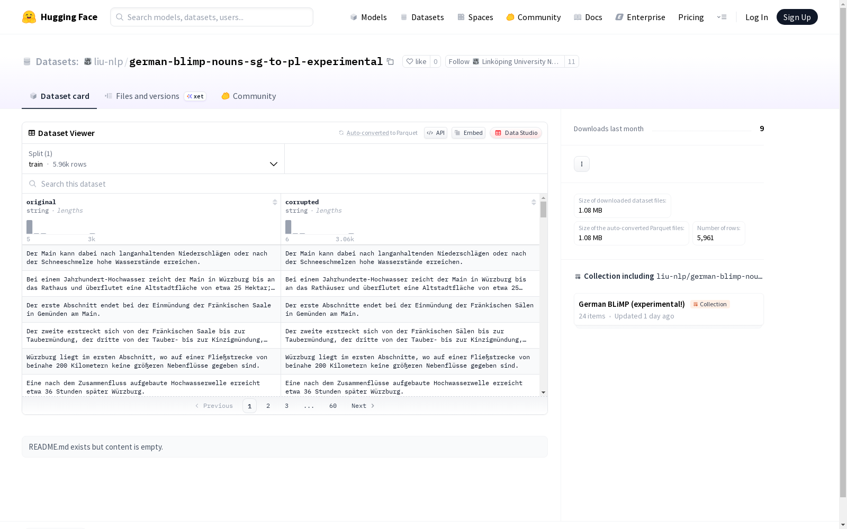Screen dimensions: 847x529
Task: Click the page scrollbar down arrow
Action: (x=843, y=525)
